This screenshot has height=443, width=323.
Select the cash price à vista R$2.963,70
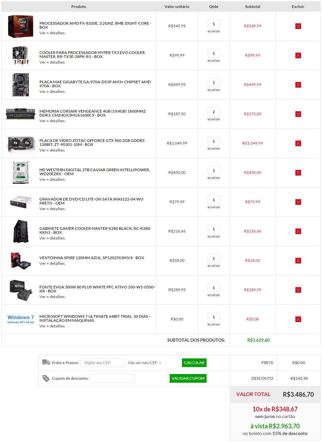point(275,426)
